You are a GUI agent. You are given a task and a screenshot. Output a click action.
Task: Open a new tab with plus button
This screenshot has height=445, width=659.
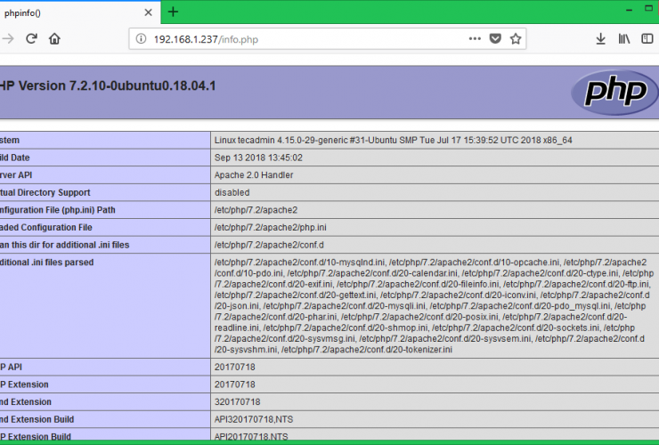coord(173,12)
